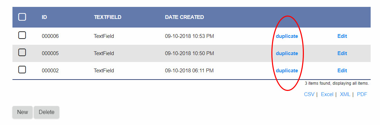The image size is (380, 125).
Task: Click duplicate link for record 000006
Action: point(287,36)
